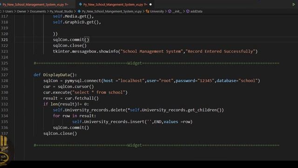Viewport: 298px width, 168px height.
Task: Open the unsaved Py_New_School_Mangement_System_vs.py tab
Action: pos(115,4)
